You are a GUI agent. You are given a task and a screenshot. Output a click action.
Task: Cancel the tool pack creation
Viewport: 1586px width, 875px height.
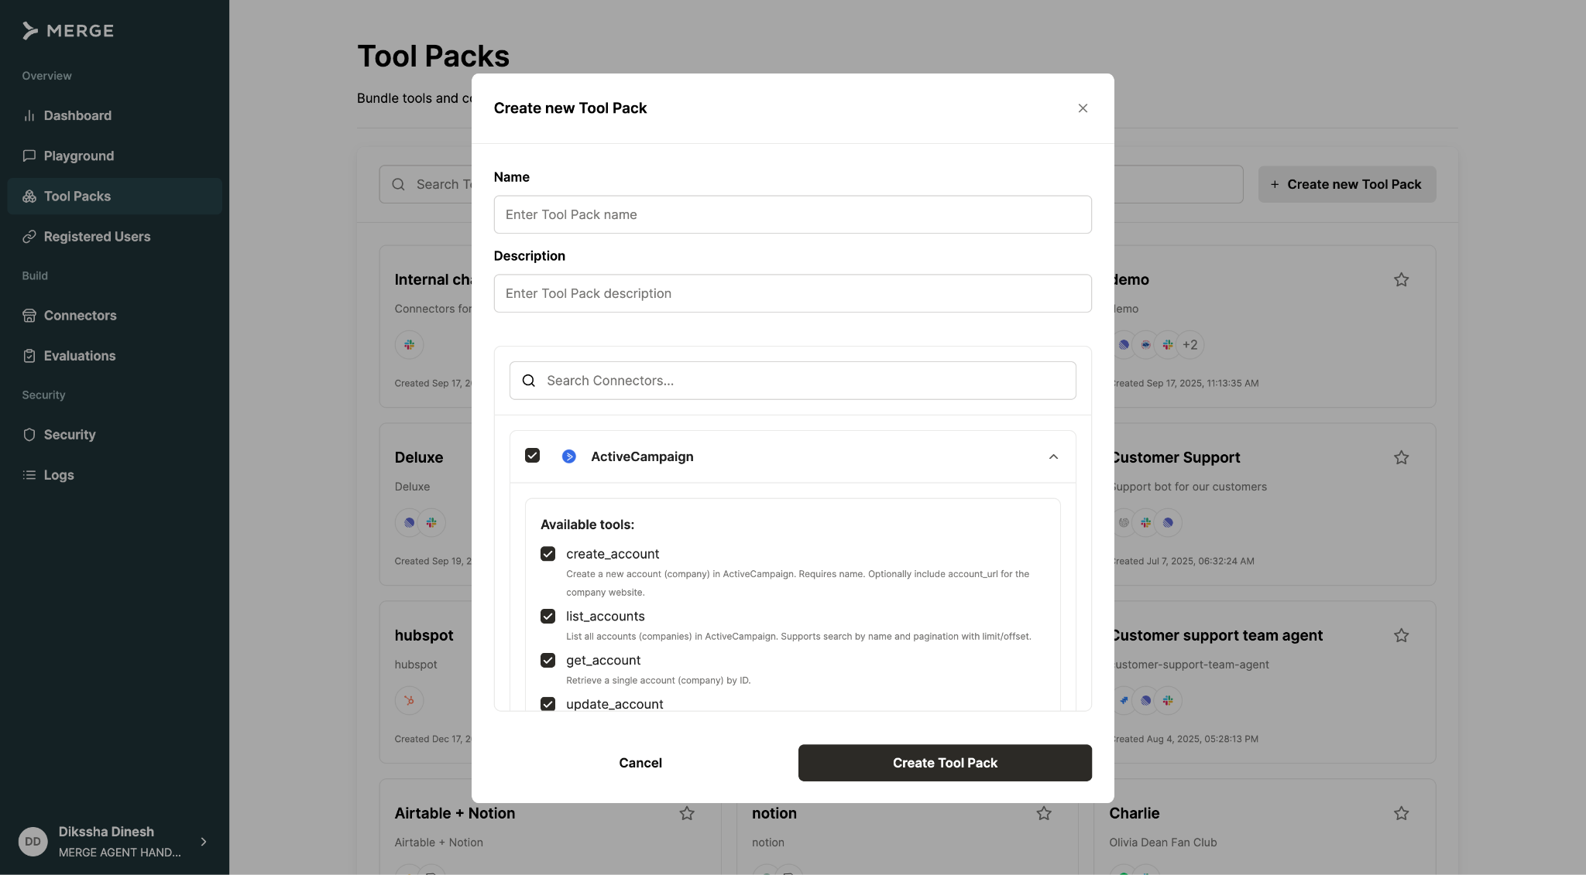640,763
